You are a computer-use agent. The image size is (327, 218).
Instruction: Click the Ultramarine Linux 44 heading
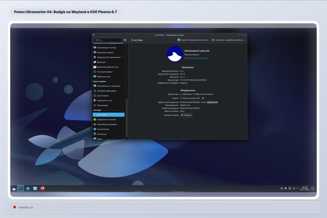(x=197, y=51)
